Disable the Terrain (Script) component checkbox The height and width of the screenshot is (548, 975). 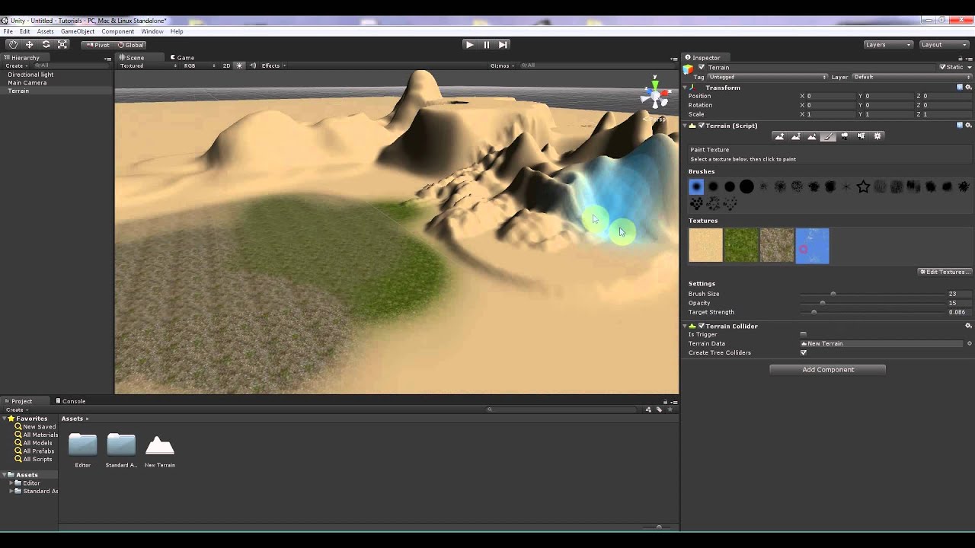702,126
